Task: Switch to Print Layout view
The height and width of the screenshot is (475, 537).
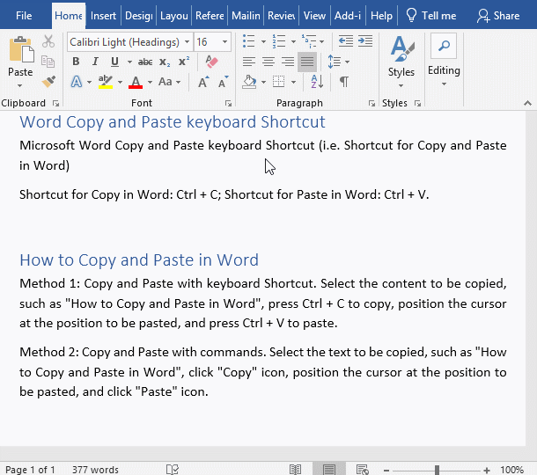Action: click(x=329, y=469)
